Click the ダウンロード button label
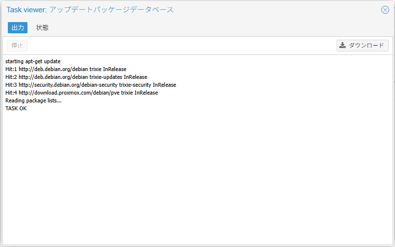 (x=367, y=46)
